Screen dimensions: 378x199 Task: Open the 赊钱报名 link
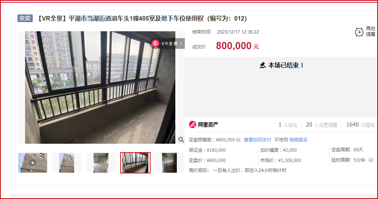[299, 140]
